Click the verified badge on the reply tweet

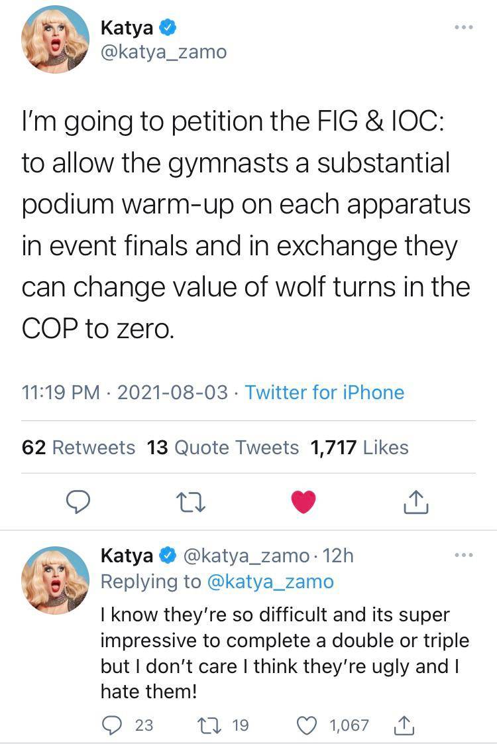[x=167, y=556]
